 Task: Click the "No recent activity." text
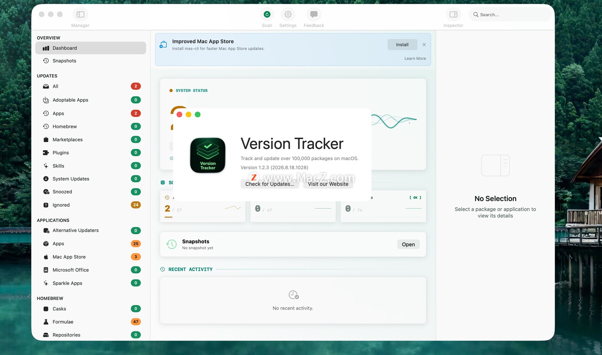pos(293,308)
